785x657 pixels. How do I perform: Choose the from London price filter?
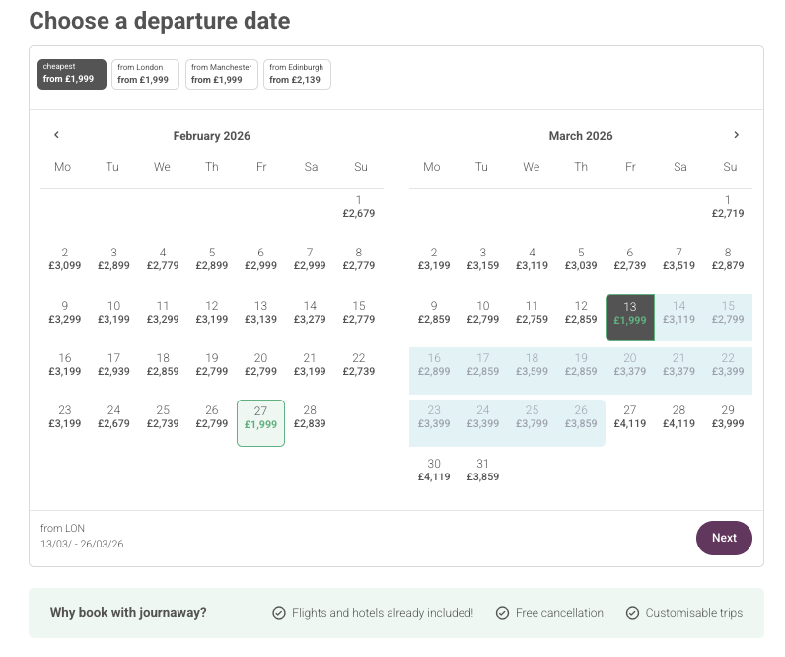pyautogui.click(x=145, y=74)
